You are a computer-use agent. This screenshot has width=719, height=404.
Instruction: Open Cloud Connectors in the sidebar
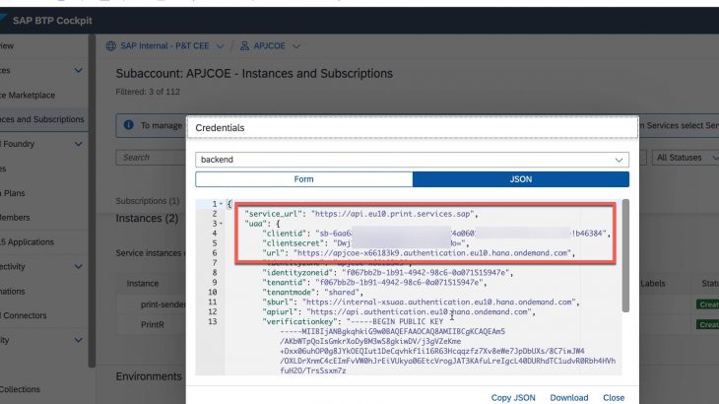click(x=24, y=315)
